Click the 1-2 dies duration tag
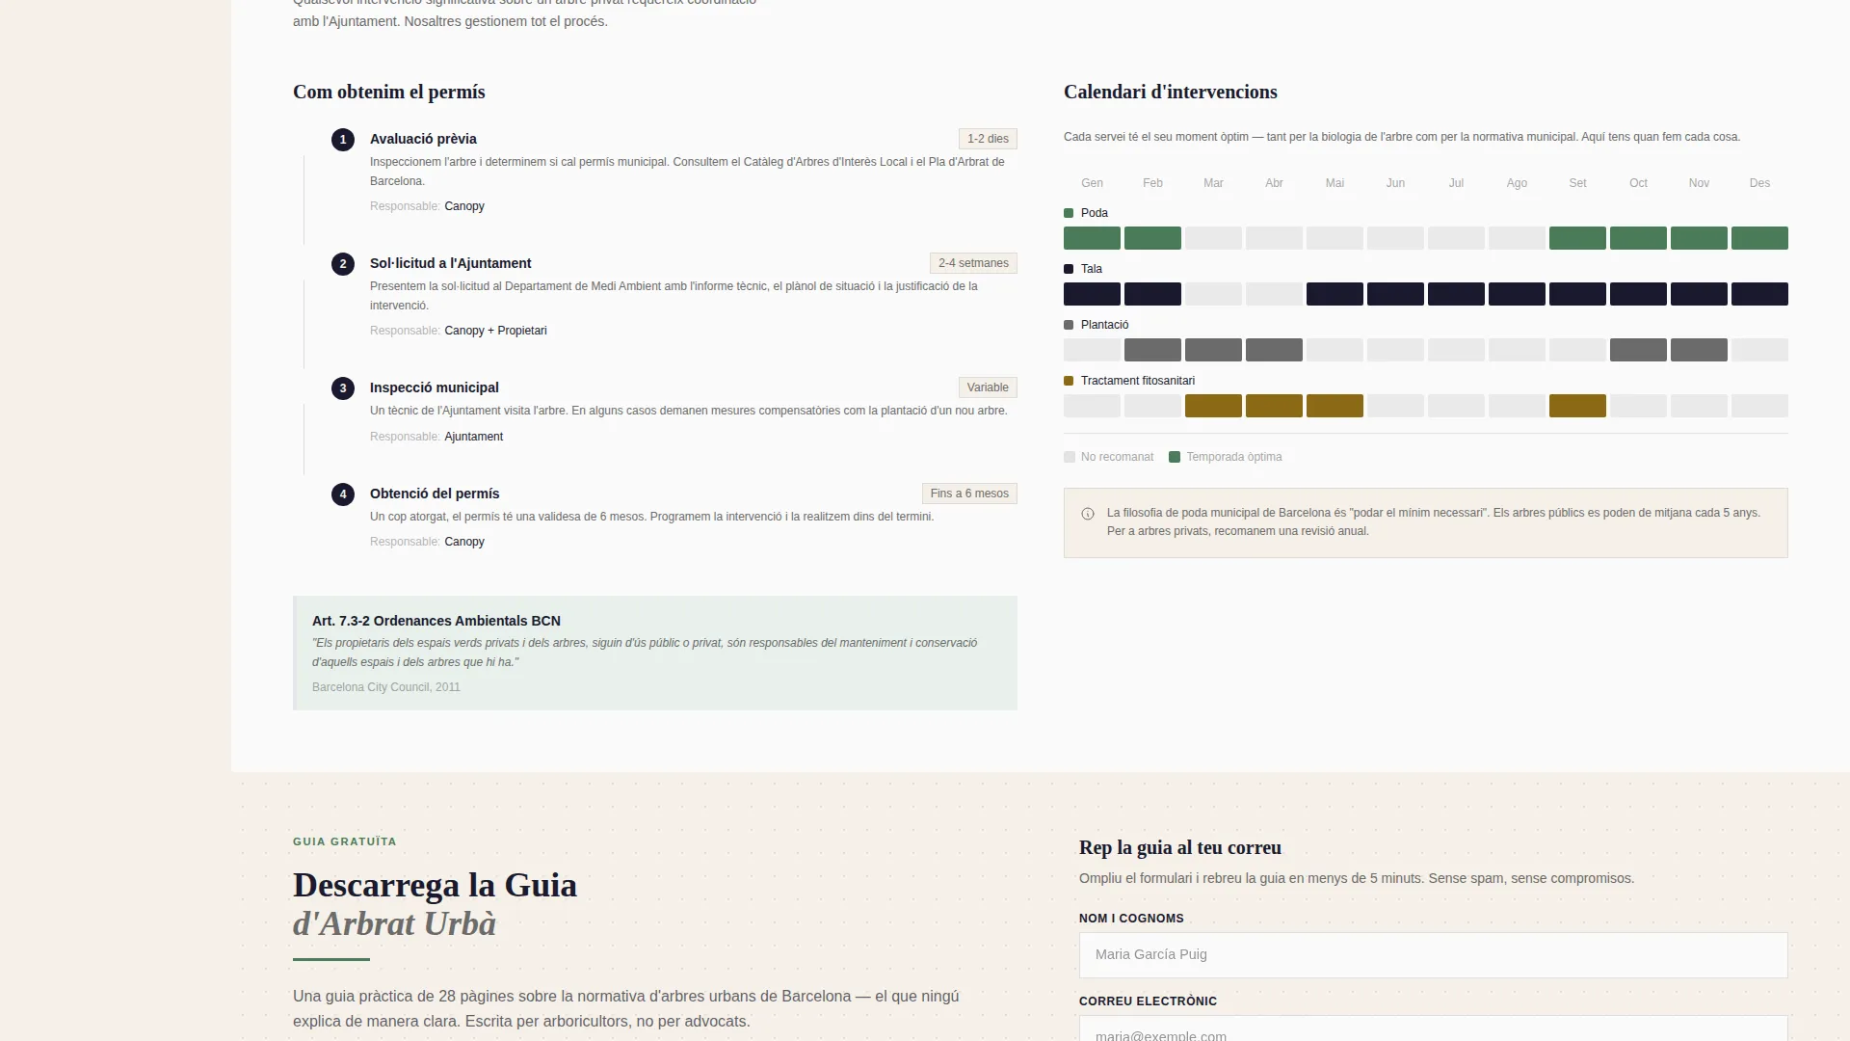1850x1041 pixels. [988, 139]
